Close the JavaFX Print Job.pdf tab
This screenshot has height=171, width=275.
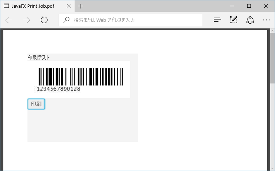[x=69, y=6]
